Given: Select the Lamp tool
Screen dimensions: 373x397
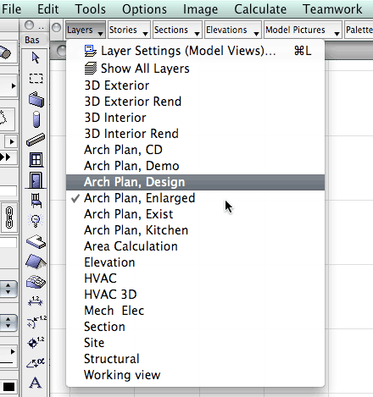Looking at the screenshot, I should [x=36, y=221].
